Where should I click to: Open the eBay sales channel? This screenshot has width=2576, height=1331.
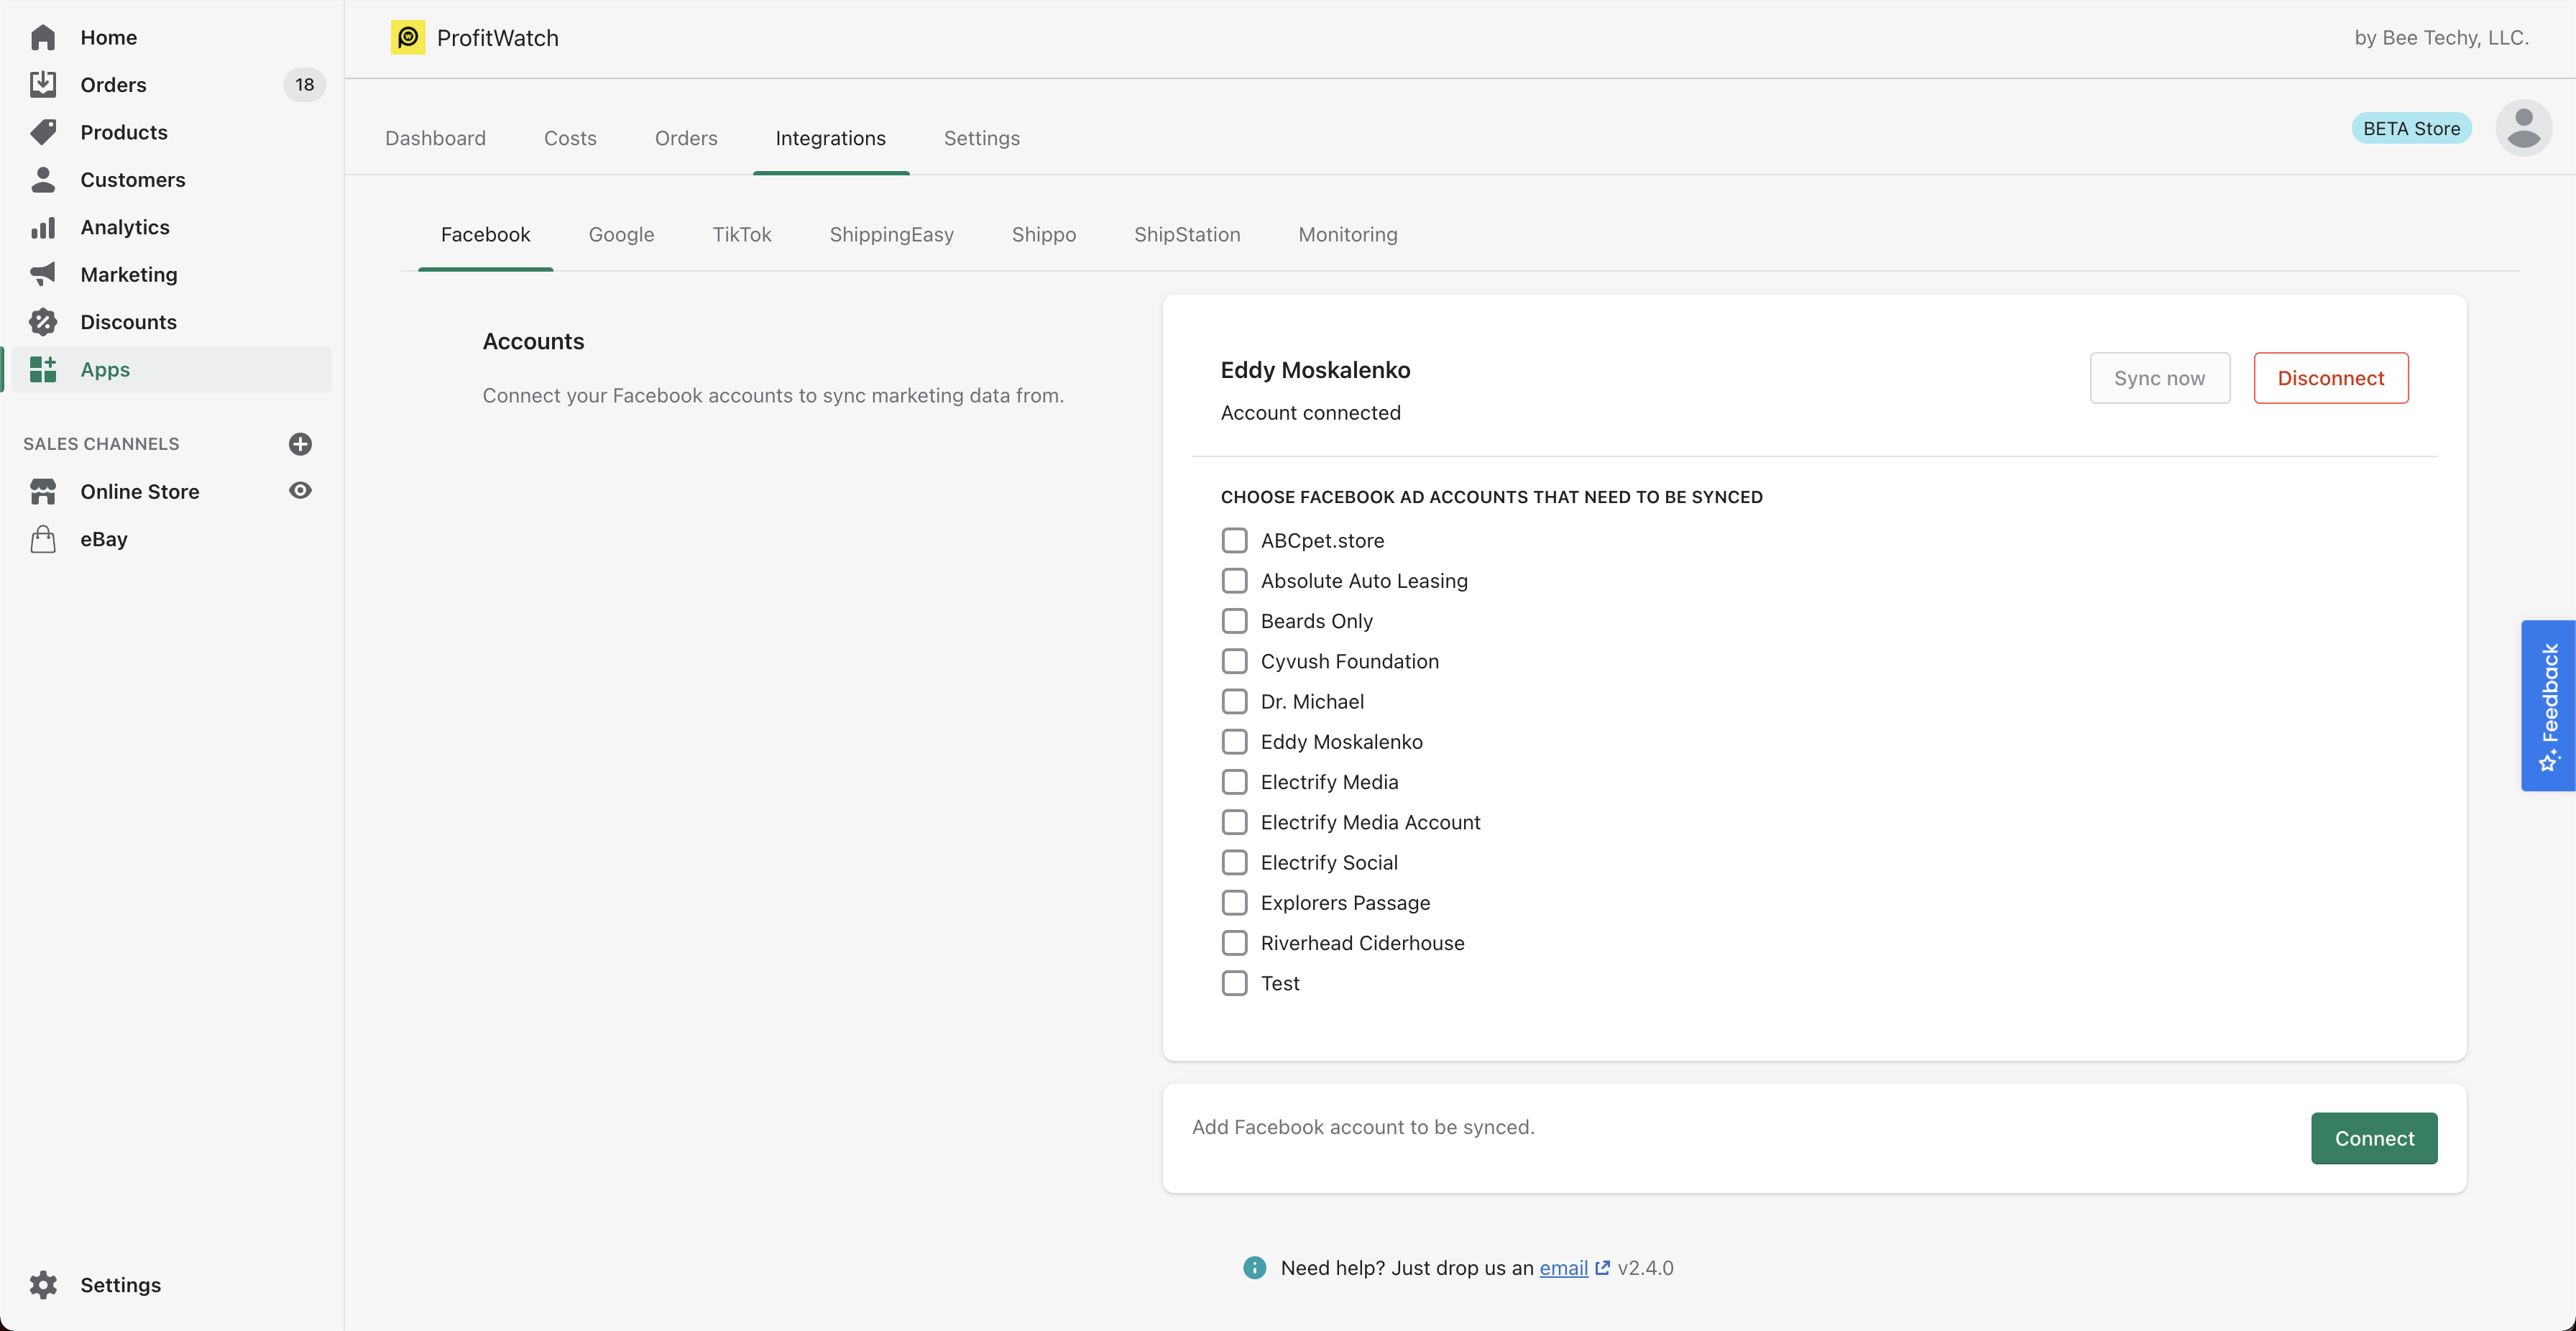click(104, 539)
